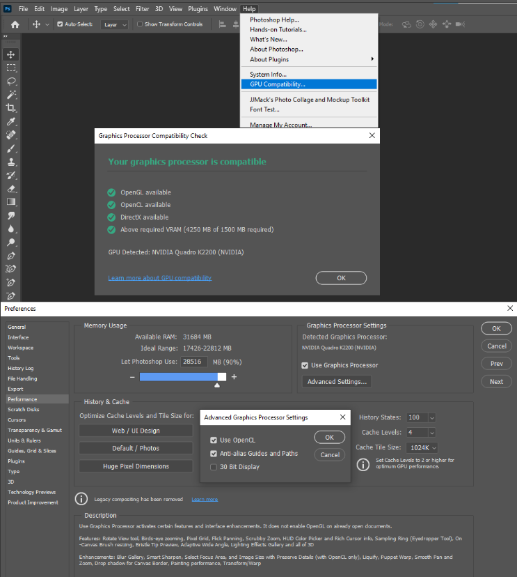Viewport: 517px width, 577px height.
Task: Toggle Anti-alias Guides and Paths checkbox
Action: (214, 454)
